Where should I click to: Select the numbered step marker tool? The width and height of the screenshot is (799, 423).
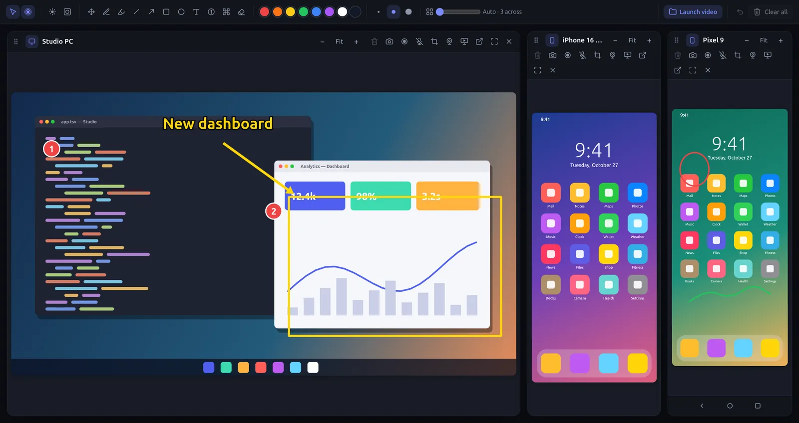pos(211,12)
